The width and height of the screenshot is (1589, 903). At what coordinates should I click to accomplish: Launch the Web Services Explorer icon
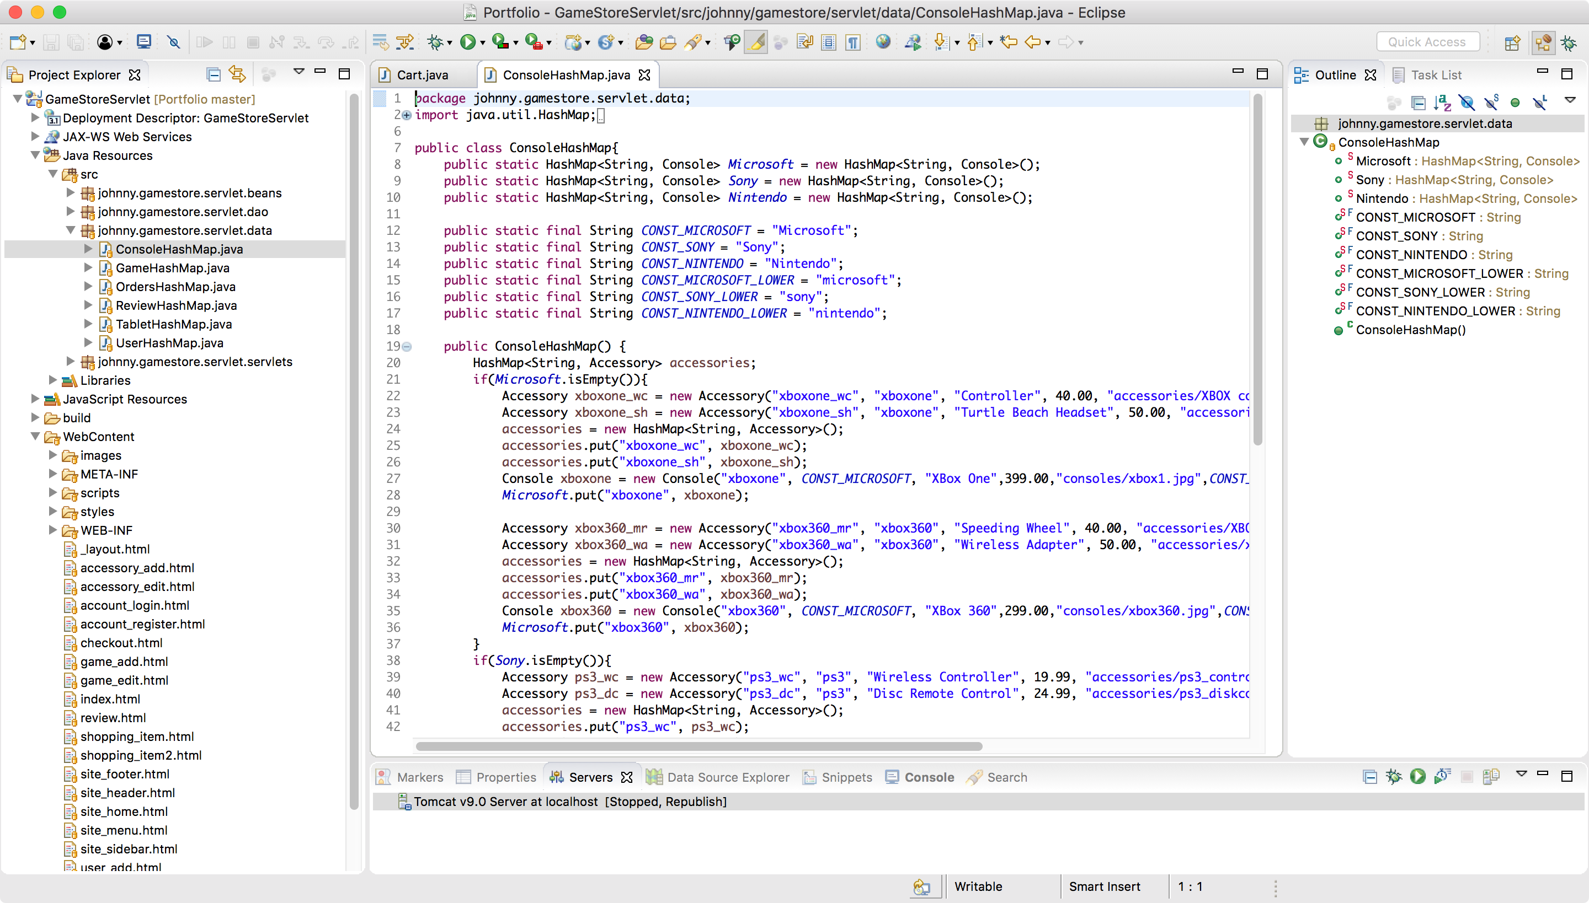(x=913, y=42)
